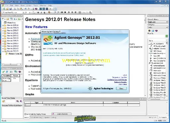Viewport: 170px width, 123px height.
Task: Open the Help menu
Action: point(50,6)
